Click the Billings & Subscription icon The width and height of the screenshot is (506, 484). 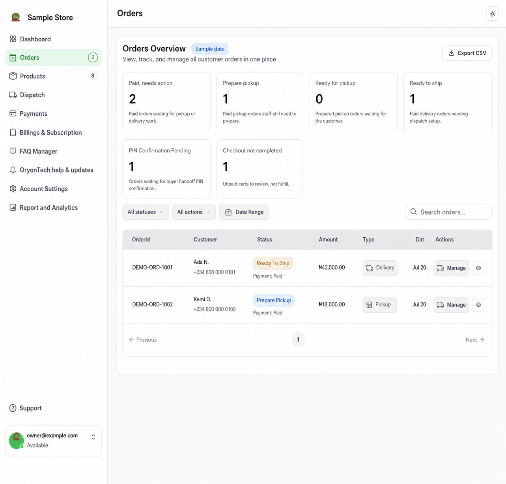click(x=13, y=133)
